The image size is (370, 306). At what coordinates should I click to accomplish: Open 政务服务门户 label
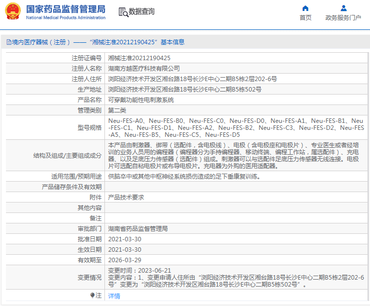(x=343, y=18)
